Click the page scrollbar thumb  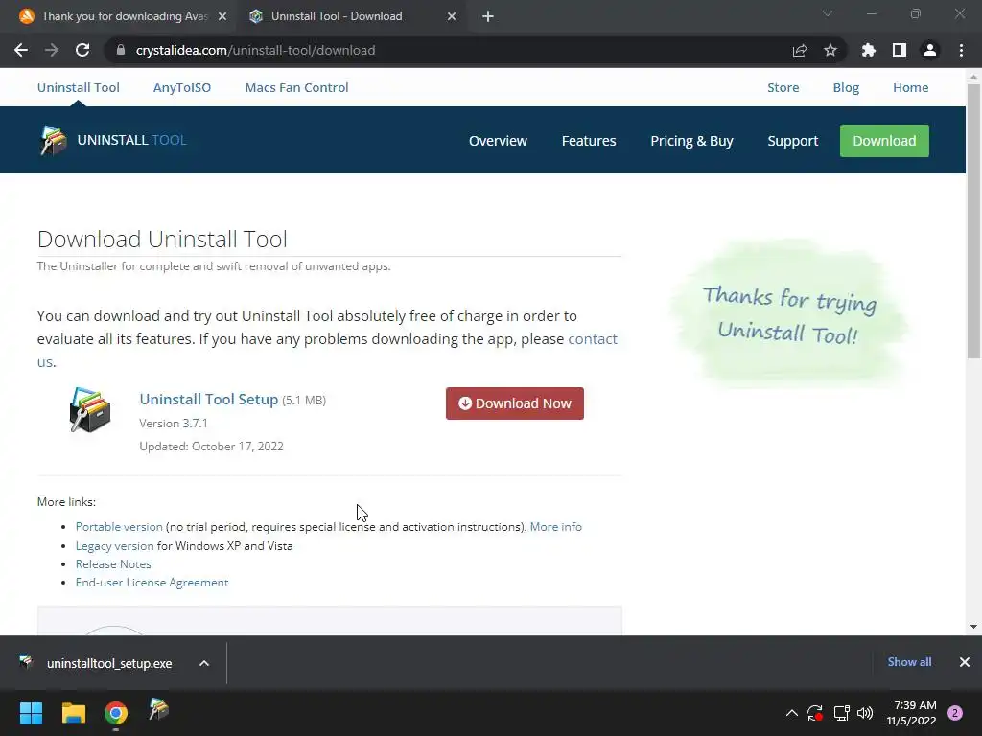coord(973,220)
